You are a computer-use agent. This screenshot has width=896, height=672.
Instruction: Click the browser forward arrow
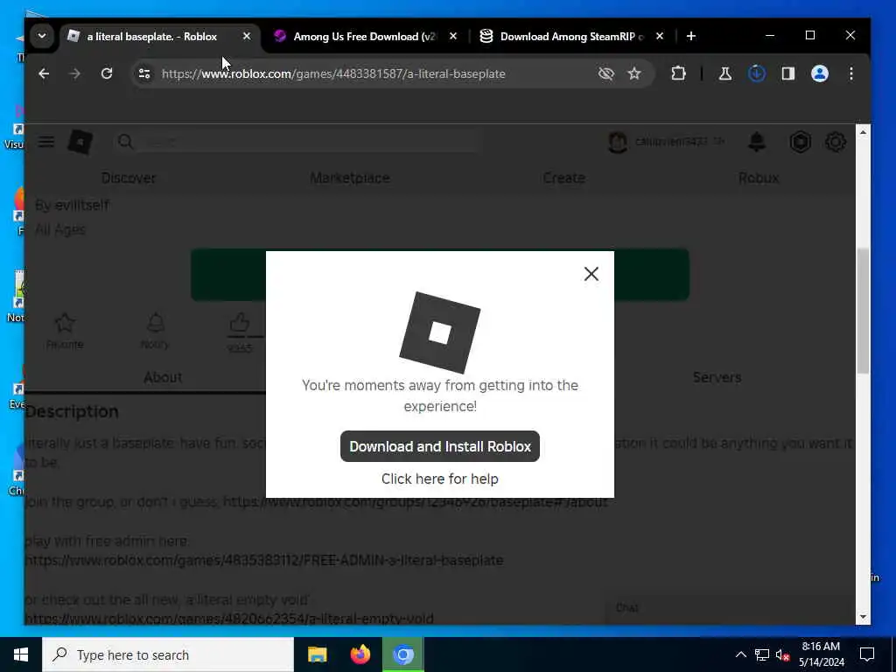click(75, 73)
